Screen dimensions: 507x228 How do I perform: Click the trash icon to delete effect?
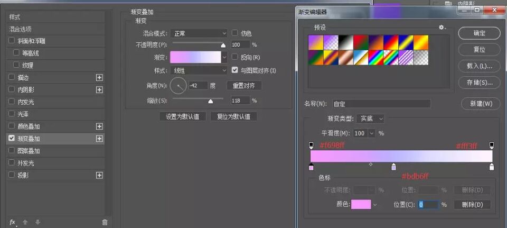(105, 222)
